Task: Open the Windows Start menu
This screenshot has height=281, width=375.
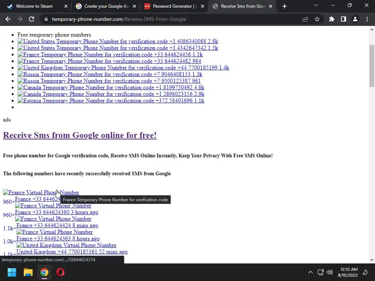Action: (12, 272)
